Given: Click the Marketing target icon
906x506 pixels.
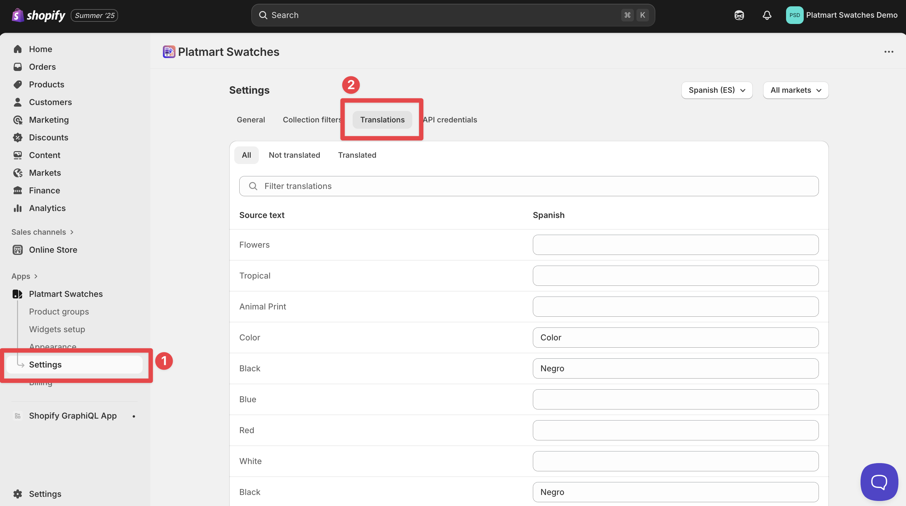Looking at the screenshot, I should (x=18, y=120).
